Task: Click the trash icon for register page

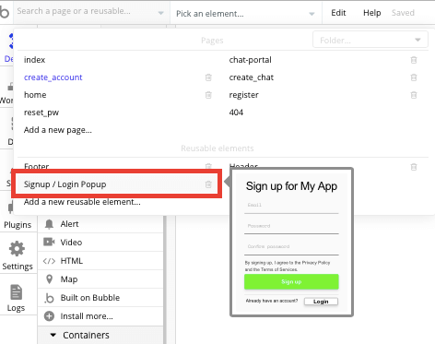Action: (x=414, y=95)
